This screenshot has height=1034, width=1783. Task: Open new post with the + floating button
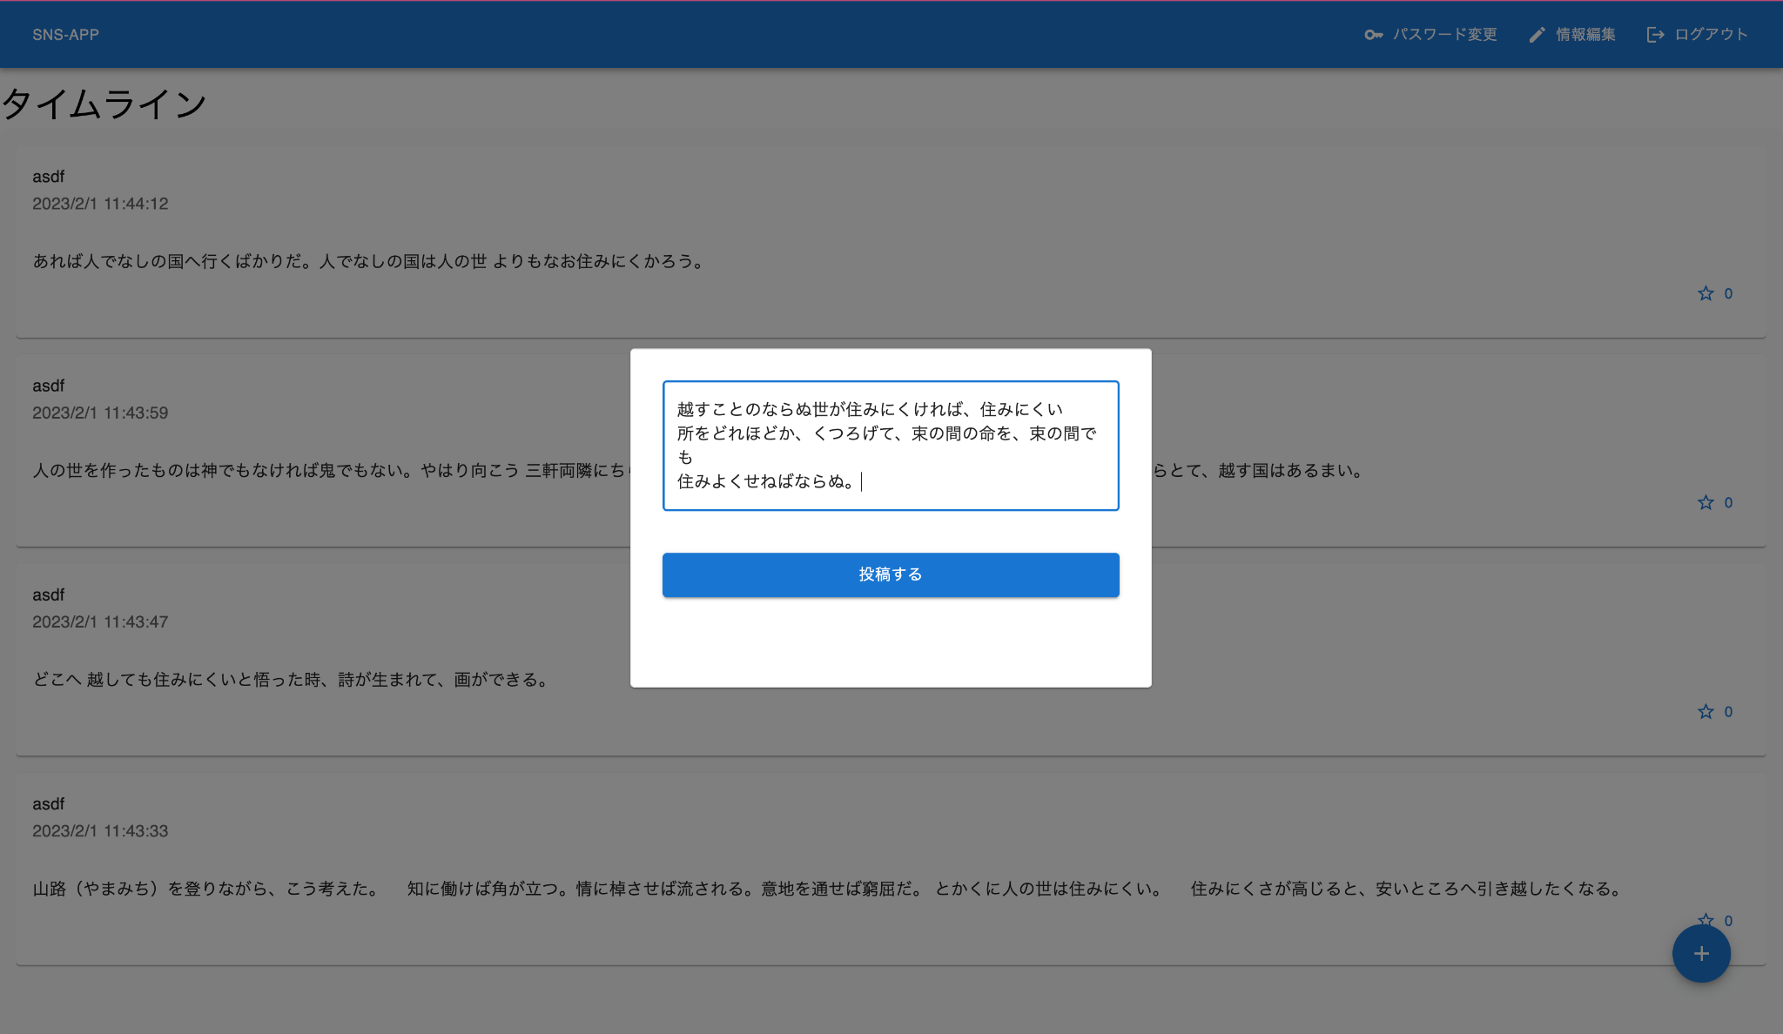coord(1701,953)
